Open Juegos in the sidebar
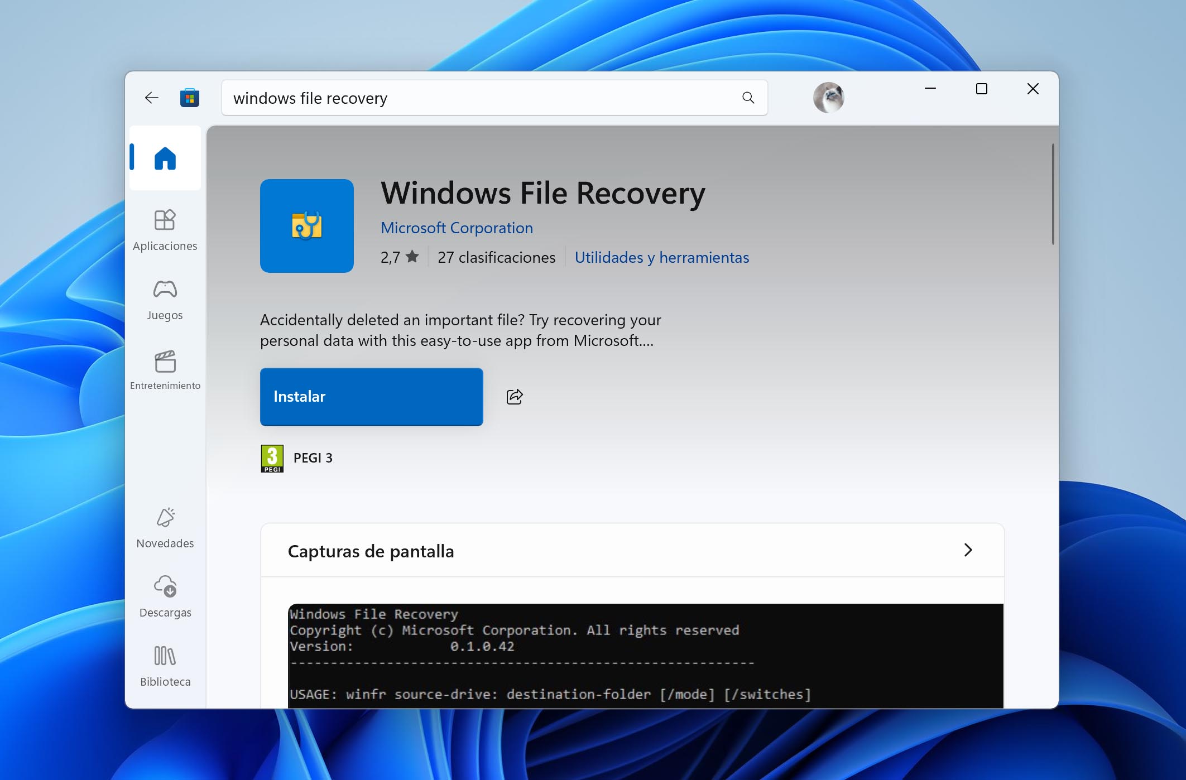This screenshot has width=1186, height=780. click(x=165, y=300)
